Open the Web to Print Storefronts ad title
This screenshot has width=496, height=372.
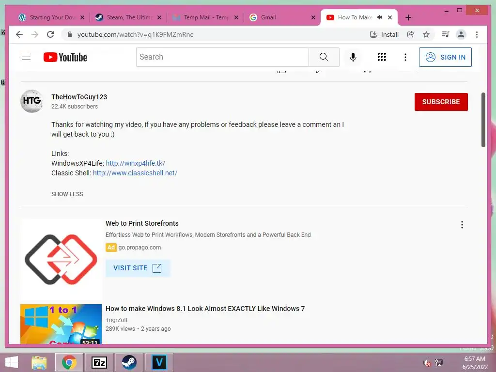point(142,223)
